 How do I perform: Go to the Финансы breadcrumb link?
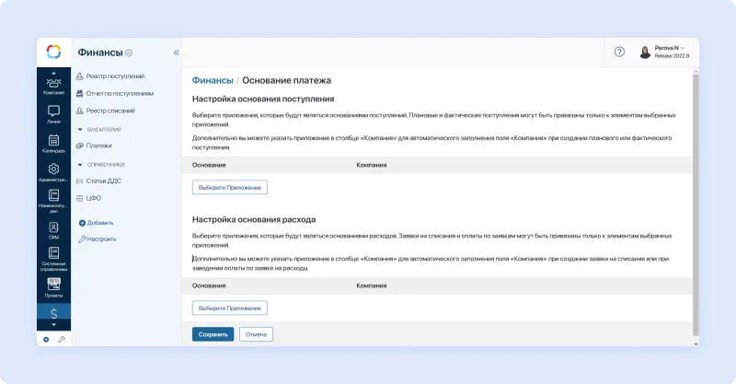(x=213, y=80)
